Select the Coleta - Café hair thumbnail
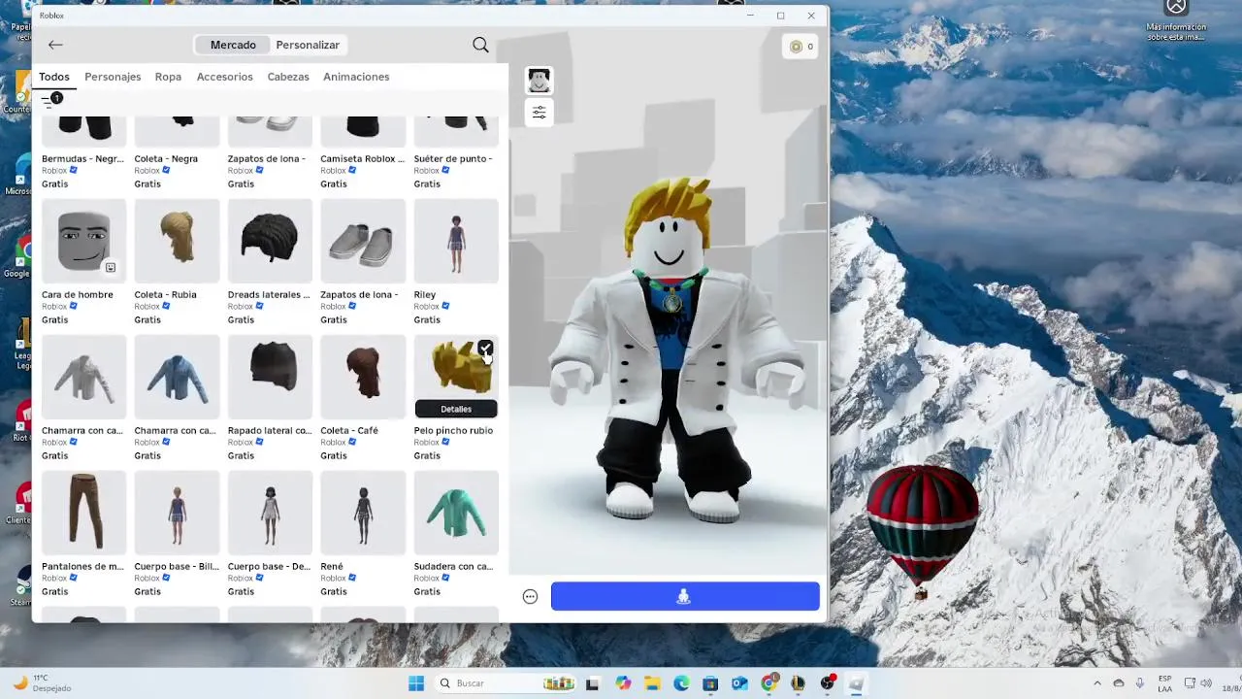Screen dimensions: 1242x699 tap(363, 377)
